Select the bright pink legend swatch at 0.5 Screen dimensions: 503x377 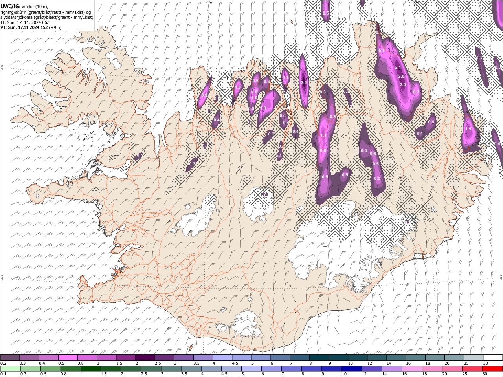pos(68,358)
